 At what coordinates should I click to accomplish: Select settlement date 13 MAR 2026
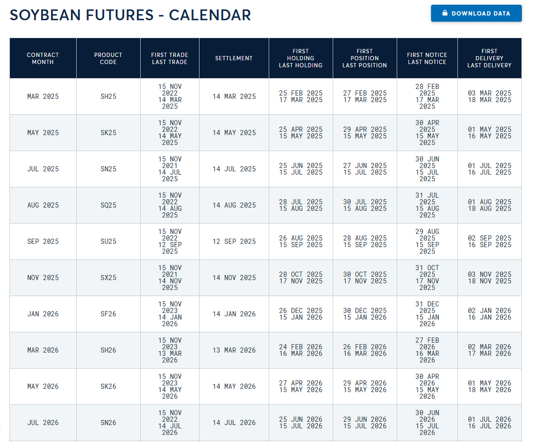coord(234,350)
